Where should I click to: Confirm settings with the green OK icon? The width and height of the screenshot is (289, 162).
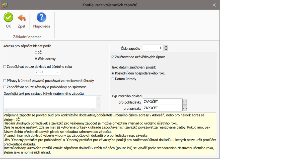click(8, 17)
